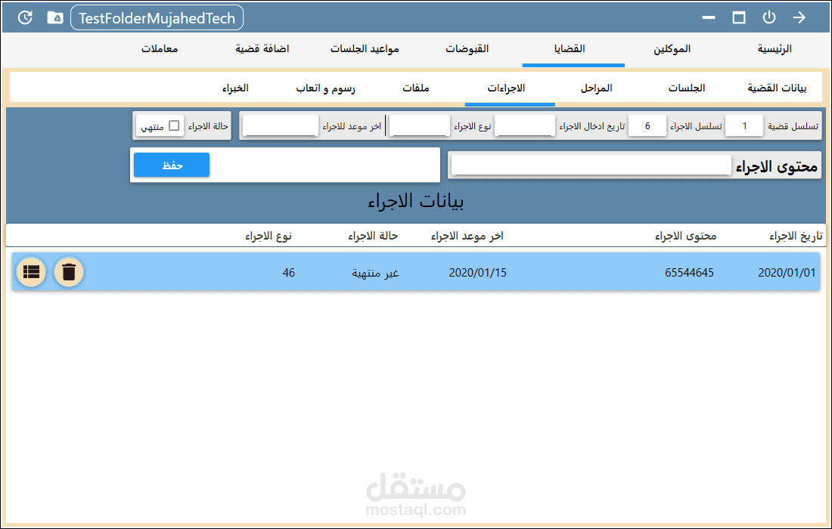Click the تسلسل قضية field
The width and height of the screenshot is (832, 529).
[744, 125]
